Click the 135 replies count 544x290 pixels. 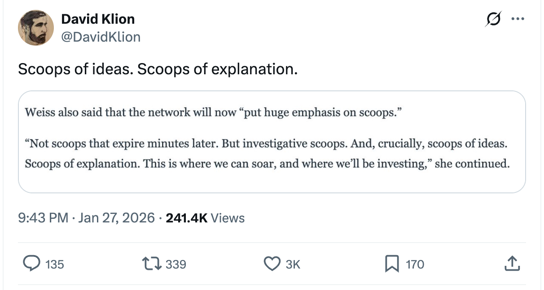tap(55, 264)
